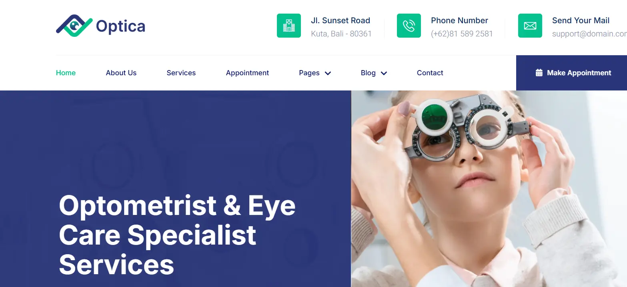Select Appointment in the navigation bar
The image size is (627, 287).
point(247,73)
